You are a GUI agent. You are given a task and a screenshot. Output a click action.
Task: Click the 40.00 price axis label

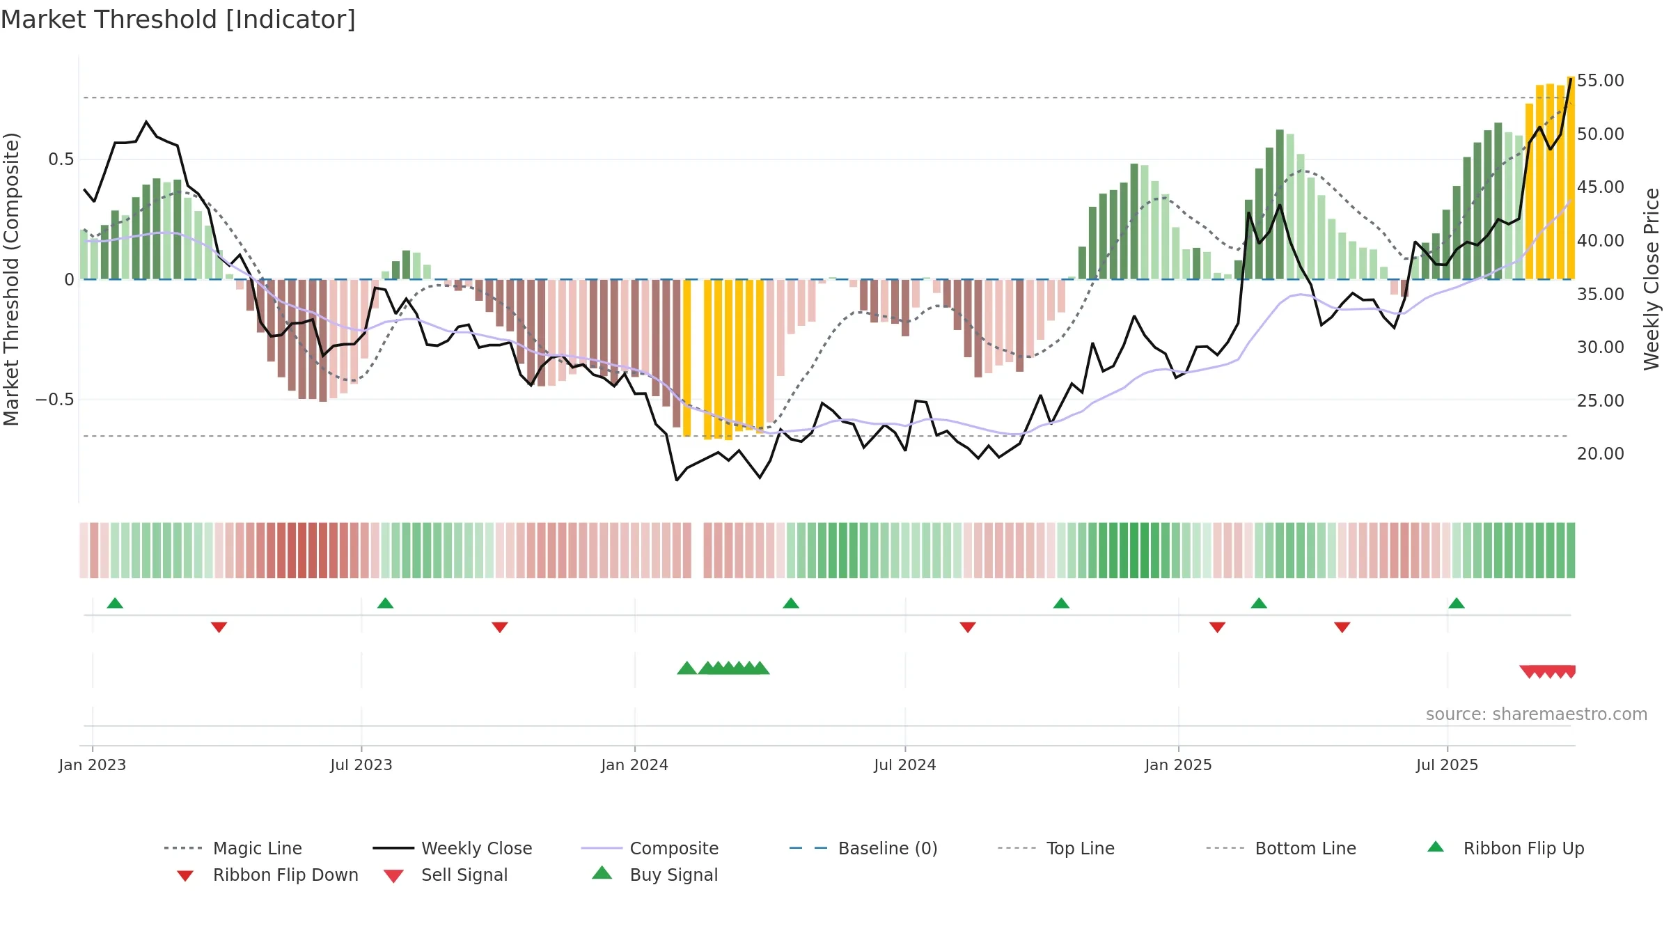pyautogui.click(x=1601, y=240)
